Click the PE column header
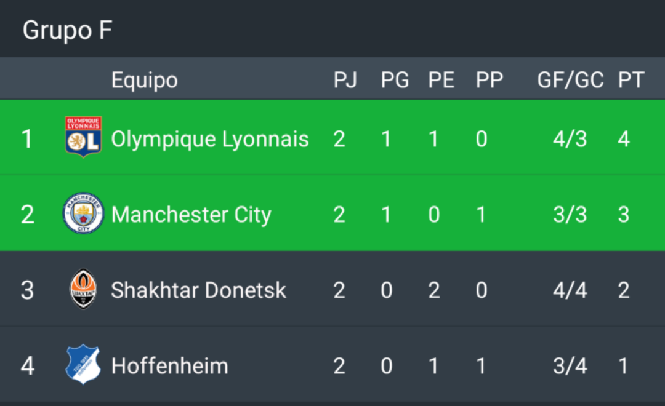This screenshot has width=665, height=406. 441,80
